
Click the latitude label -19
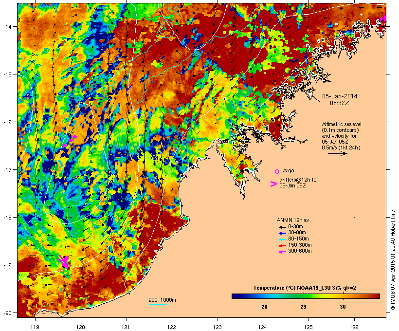coord(7,265)
